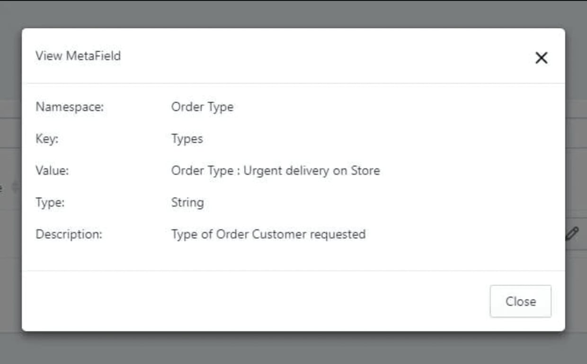The image size is (587, 364).
Task: Select the Types key value text
Action: [187, 139]
